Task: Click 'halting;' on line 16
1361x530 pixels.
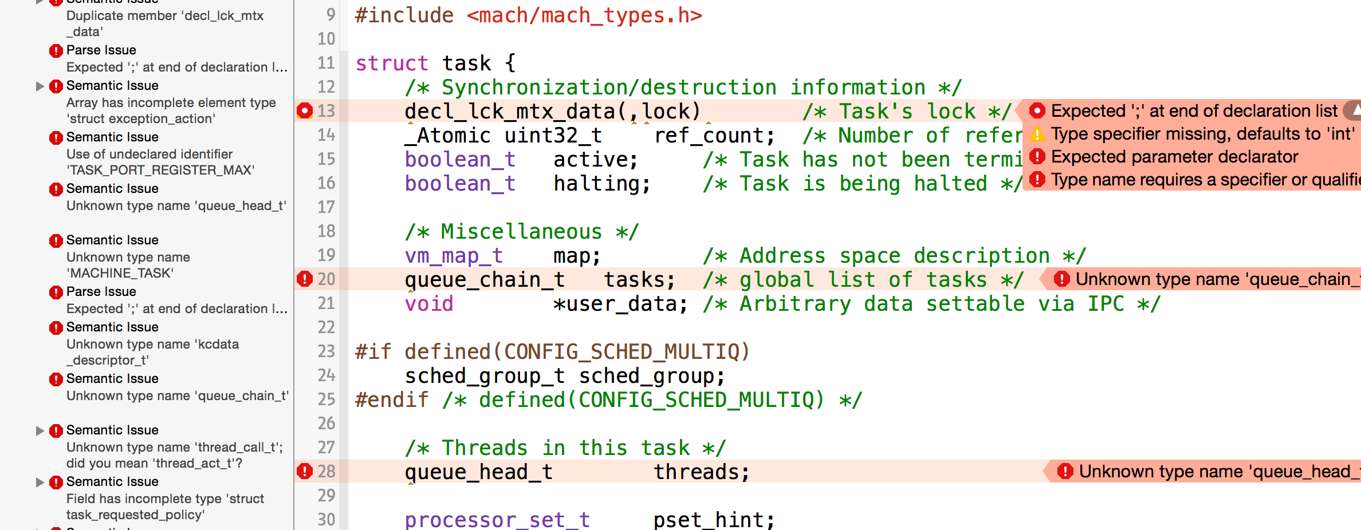Action: point(602,183)
